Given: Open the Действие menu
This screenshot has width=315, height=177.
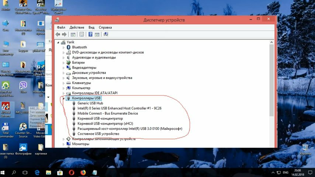Looking at the screenshot, I should pyautogui.click(x=77, y=28).
